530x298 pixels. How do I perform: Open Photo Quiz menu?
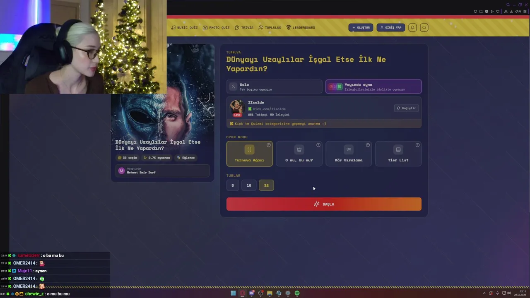click(x=216, y=28)
